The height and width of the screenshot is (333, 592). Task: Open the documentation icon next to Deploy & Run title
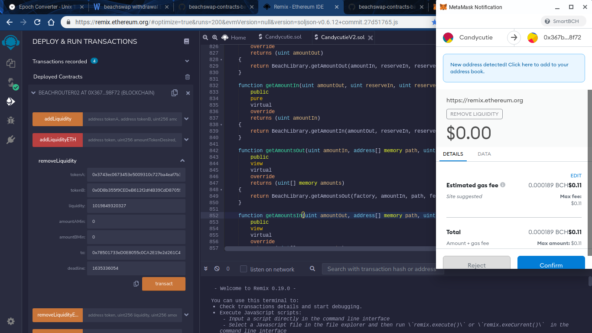pyautogui.click(x=187, y=41)
